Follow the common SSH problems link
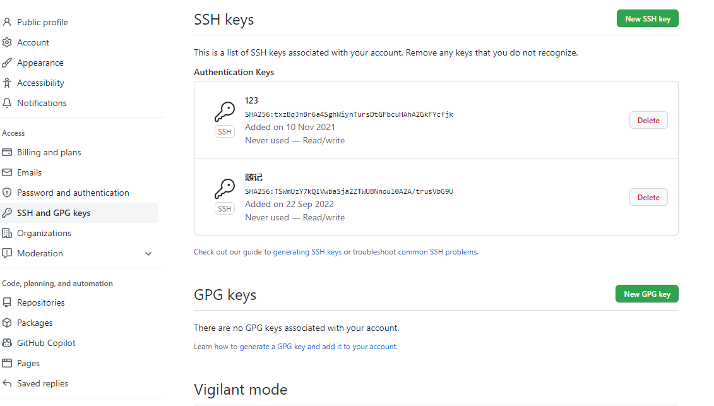Screen dimensions: 714x406 tap(437, 252)
